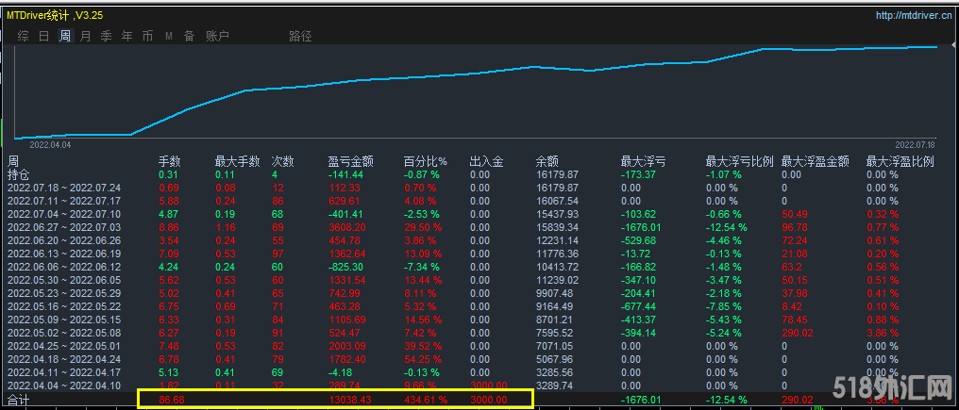Click the 出入金 column header
This screenshot has height=410, width=959.
(487, 162)
